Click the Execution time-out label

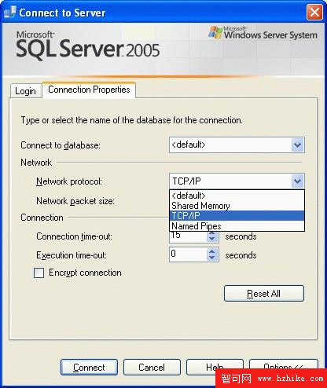[x=72, y=255]
